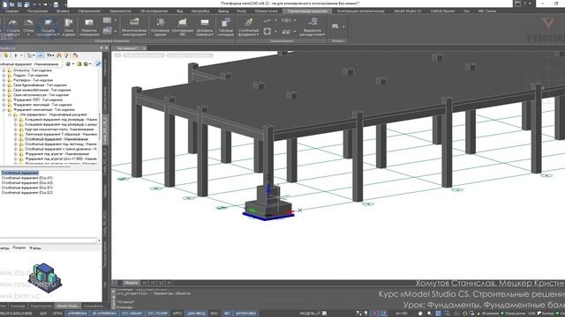Open the Окна и двери tool
This screenshot has width=565, height=317.
point(69,26)
